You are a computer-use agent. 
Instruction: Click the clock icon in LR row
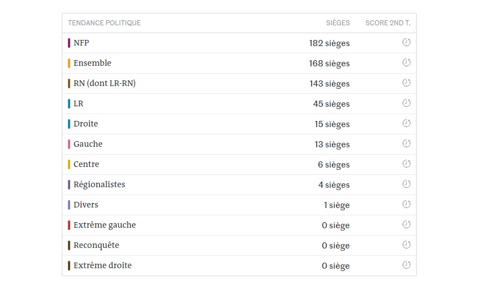click(406, 103)
